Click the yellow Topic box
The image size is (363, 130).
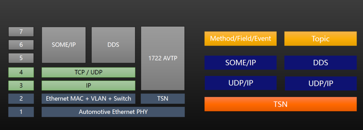[320, 39]
